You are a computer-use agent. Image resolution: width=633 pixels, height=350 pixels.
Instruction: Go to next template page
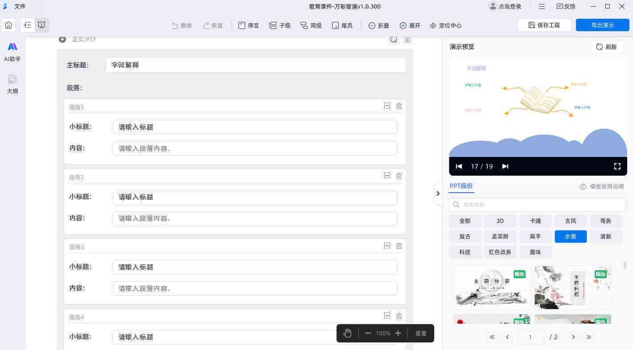point(574,337)
